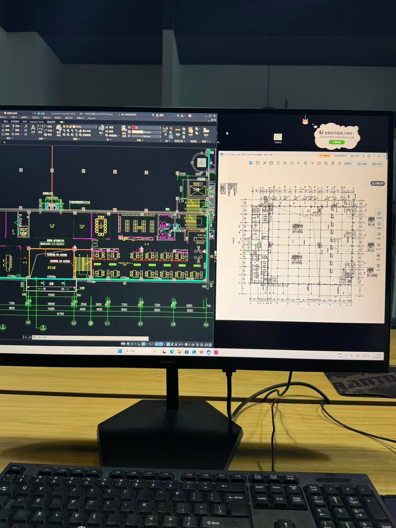396x528 pixels.
Task: Switch to the Express Tools ribbon tab
Action: point(37,122)
